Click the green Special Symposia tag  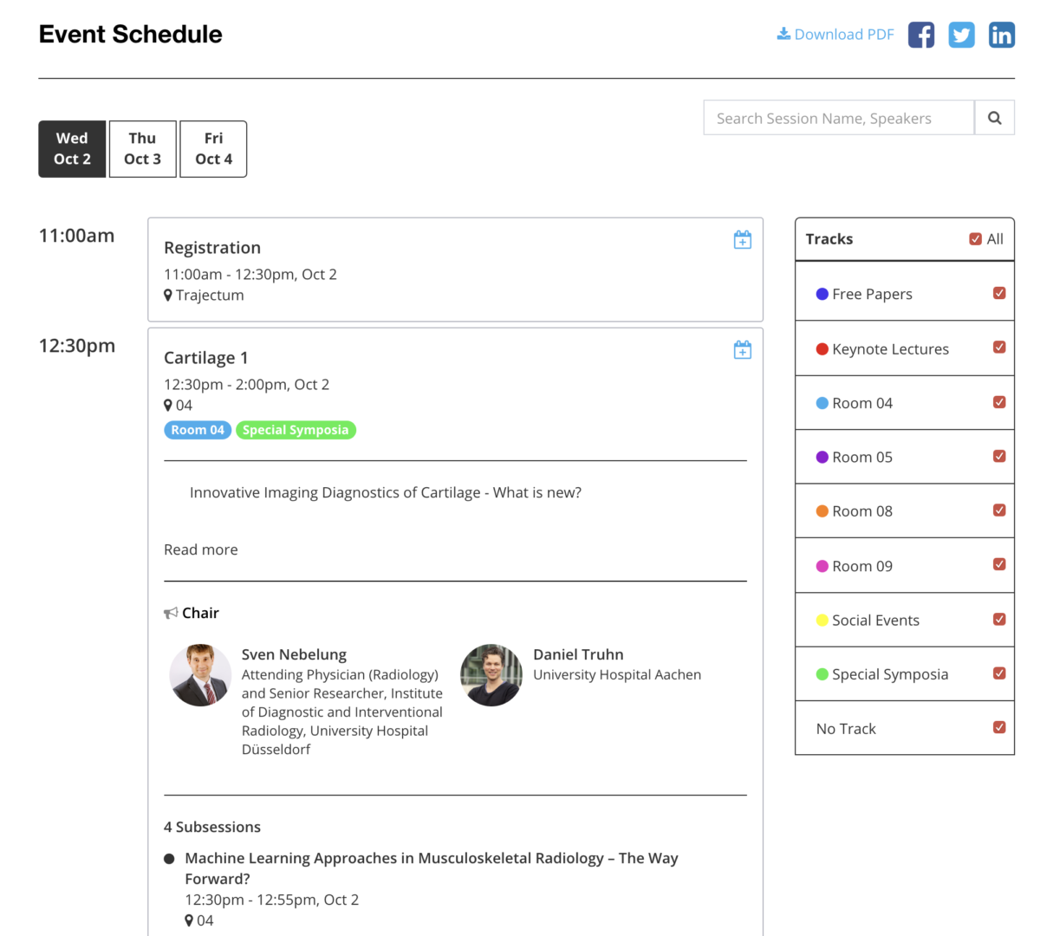tap(296, 430)
